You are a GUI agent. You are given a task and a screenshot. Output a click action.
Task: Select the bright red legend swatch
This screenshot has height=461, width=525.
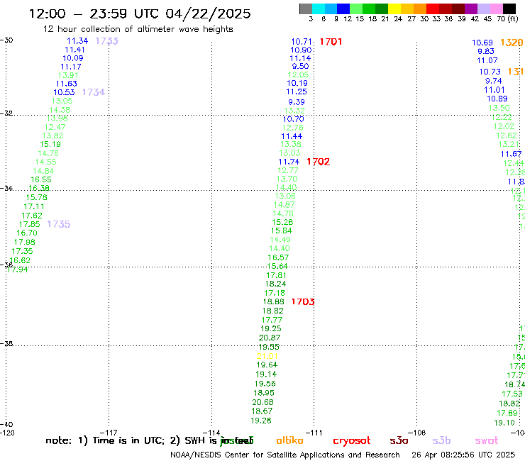click(433, 9)
